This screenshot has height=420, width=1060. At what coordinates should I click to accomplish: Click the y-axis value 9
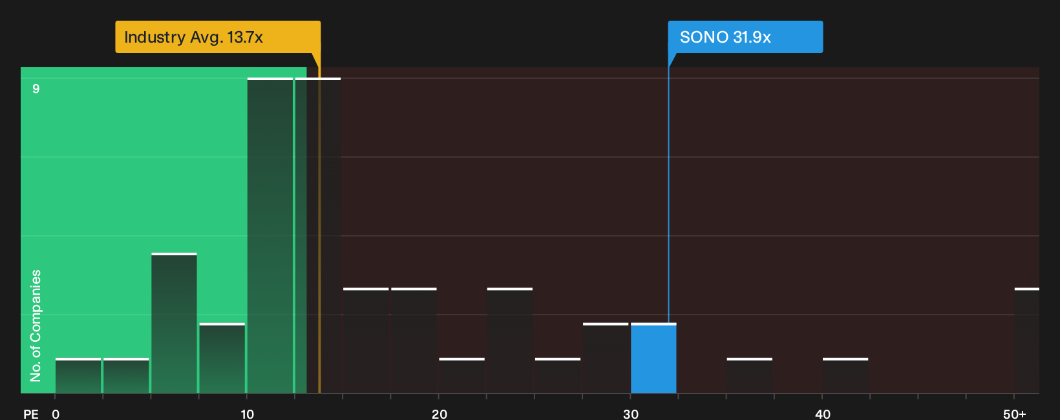36,89
